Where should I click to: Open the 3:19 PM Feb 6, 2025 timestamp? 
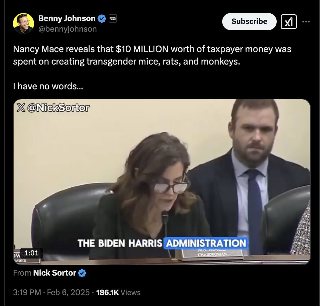pyautogui.click(x=51, y=292)
